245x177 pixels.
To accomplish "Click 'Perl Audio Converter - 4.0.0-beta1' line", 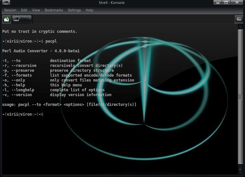I will tap(41, 51).
